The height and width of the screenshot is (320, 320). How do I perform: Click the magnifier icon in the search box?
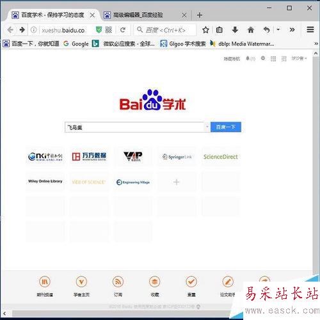pos(140,29)
